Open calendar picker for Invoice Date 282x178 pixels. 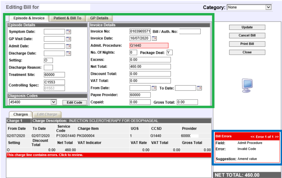click(x=154, y=38)
